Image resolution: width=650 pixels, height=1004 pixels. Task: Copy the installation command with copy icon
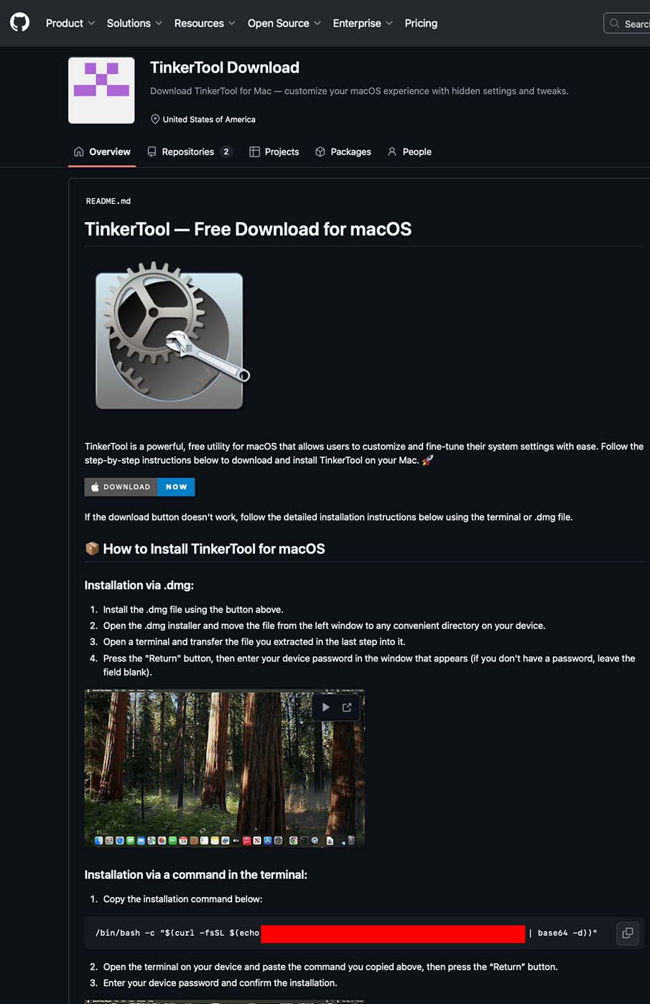pyautogui.click(x=627, y=933)
